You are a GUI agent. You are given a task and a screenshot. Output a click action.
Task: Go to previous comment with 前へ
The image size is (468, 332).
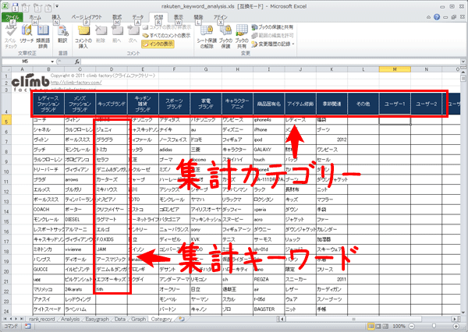[117, 34]
